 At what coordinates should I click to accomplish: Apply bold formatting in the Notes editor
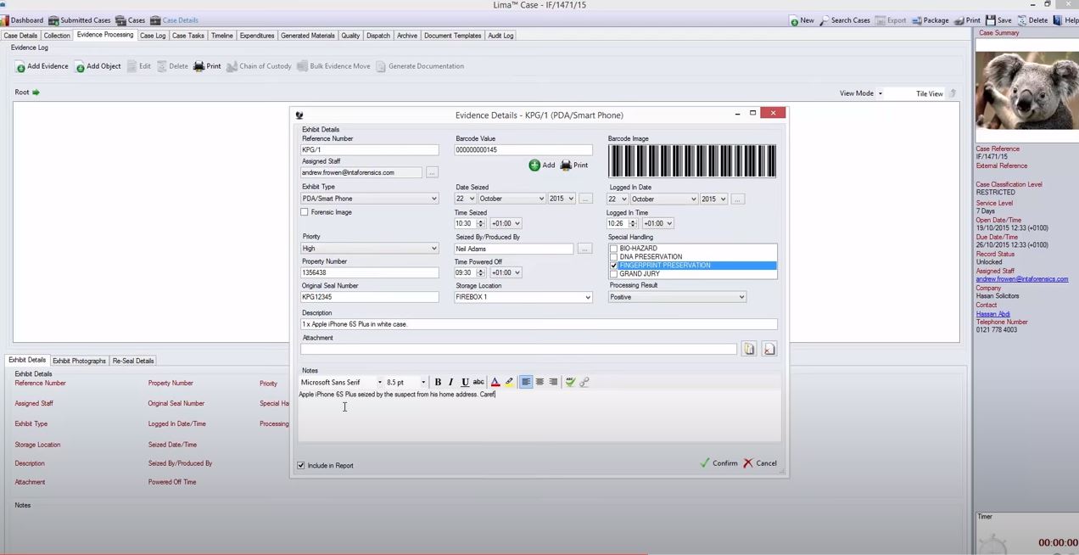(437, 382)
